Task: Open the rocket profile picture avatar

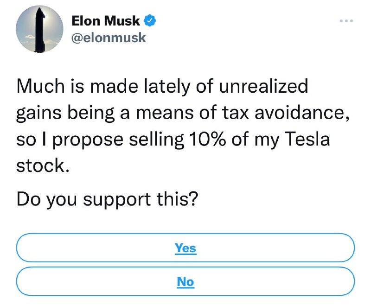Action: pos(39,29)
